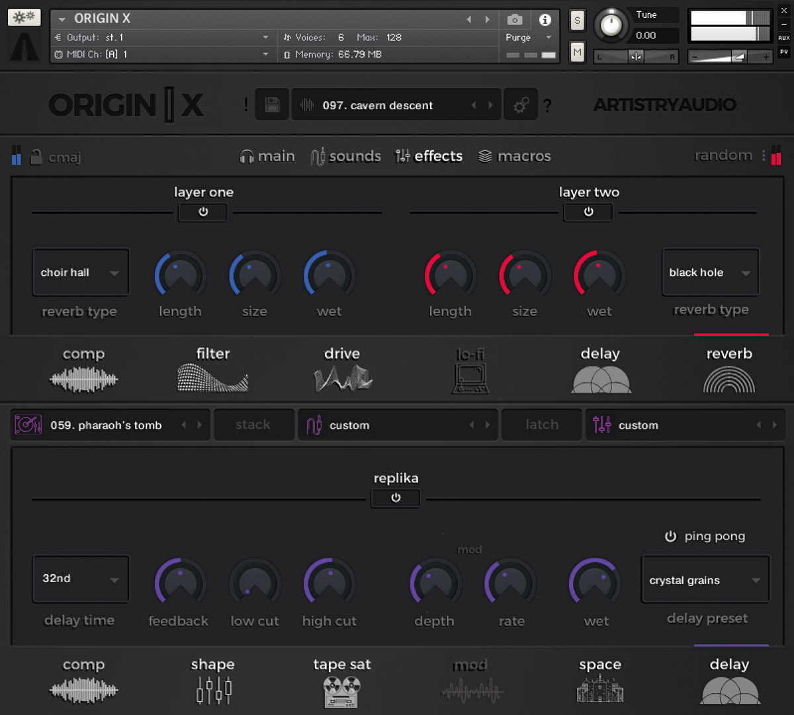This screenshot has height=715, width=794.
Task: Mute the instrument with M button
Action: pyautogui.click(x=577, y=52)
